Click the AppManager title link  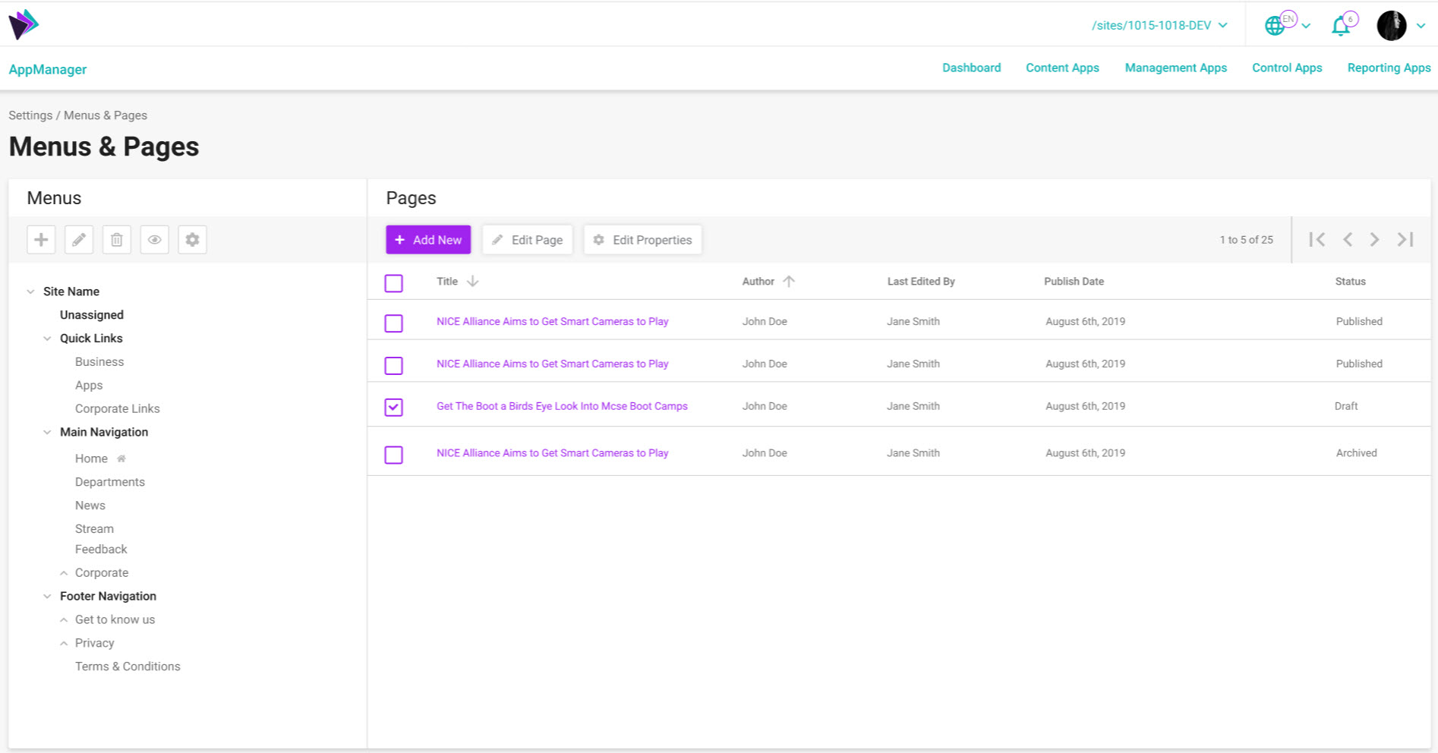[x=48, y=70]
